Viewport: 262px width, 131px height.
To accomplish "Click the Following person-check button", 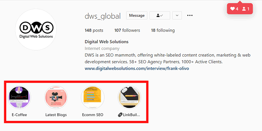I will point(160,15).
